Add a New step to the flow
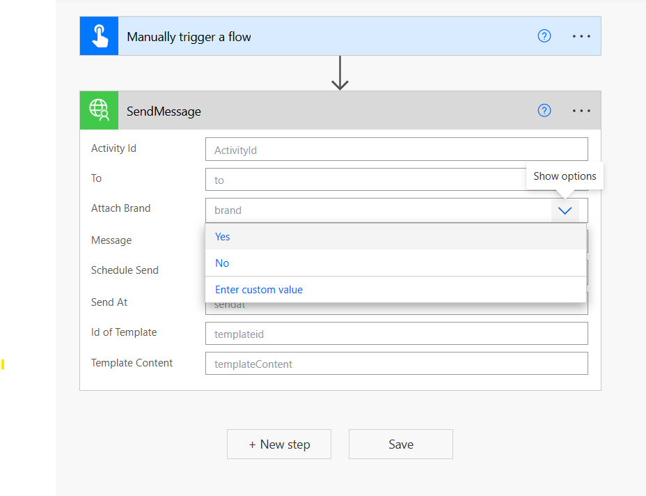 (279, 444)
